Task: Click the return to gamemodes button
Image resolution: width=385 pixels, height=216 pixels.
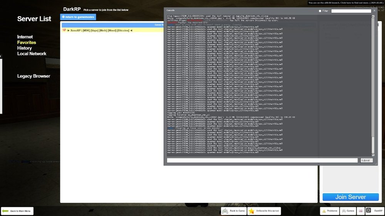Action: 78,17
